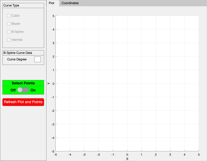The image size is (207, 161).
Task: Click the plot point at X -3, Y -2
Action: [84, 111]
